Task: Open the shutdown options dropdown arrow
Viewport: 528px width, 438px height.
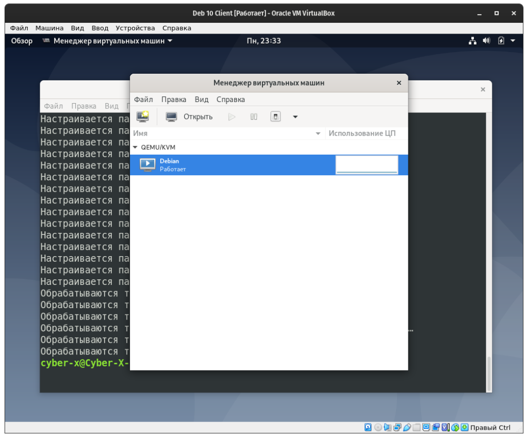Action: tap(295, 116)
